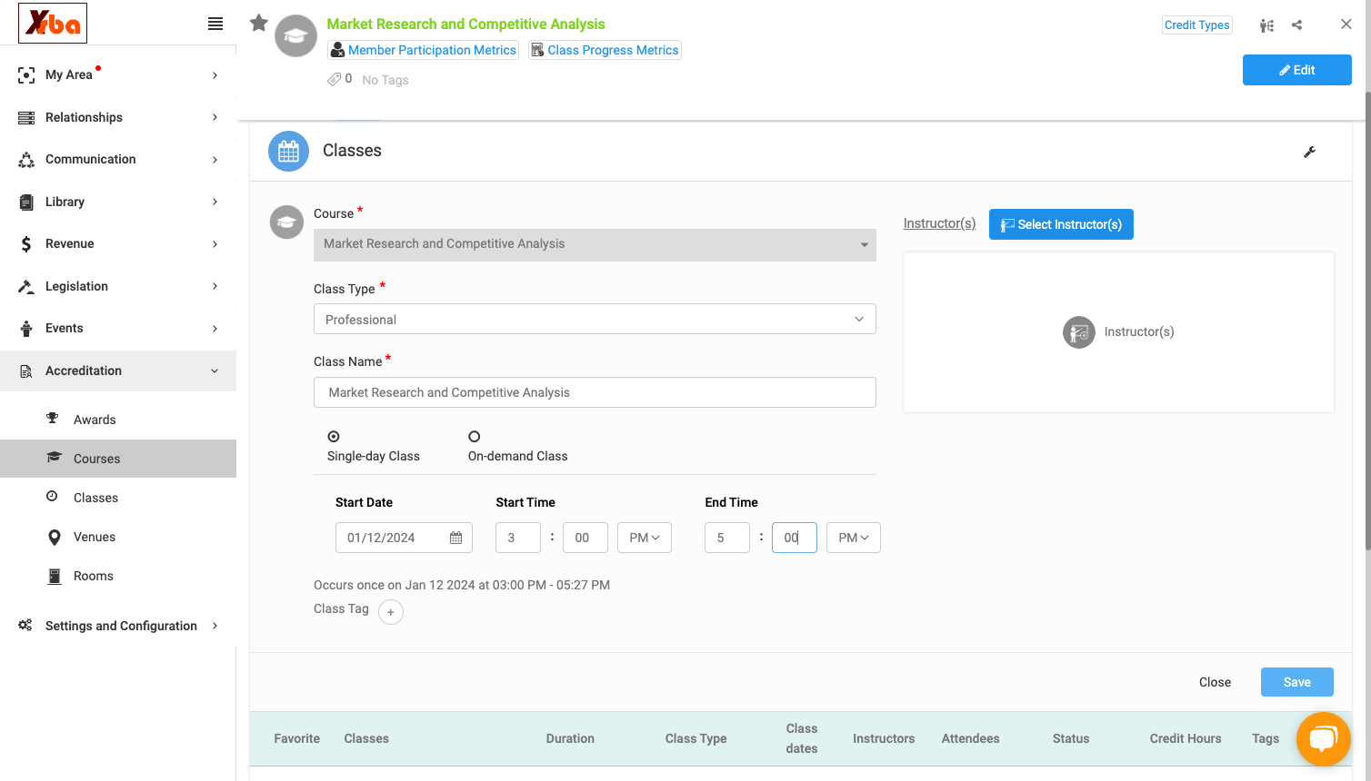This screenshot has width=1371, height=781.
Task: Click the Select Instructor(s) button
Action: [1061, 224]
